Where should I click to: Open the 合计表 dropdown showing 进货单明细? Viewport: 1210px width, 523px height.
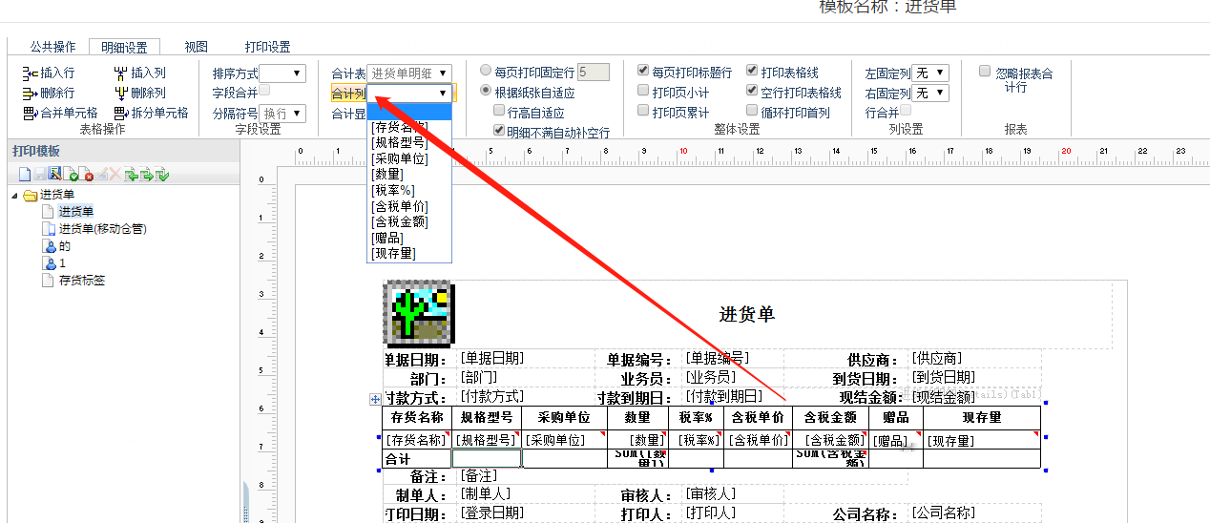(x=409, y=73)
